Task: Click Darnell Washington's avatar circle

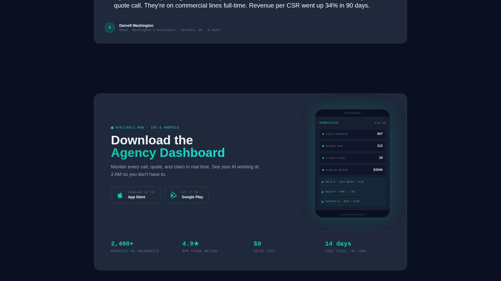Action: (110, 28)
